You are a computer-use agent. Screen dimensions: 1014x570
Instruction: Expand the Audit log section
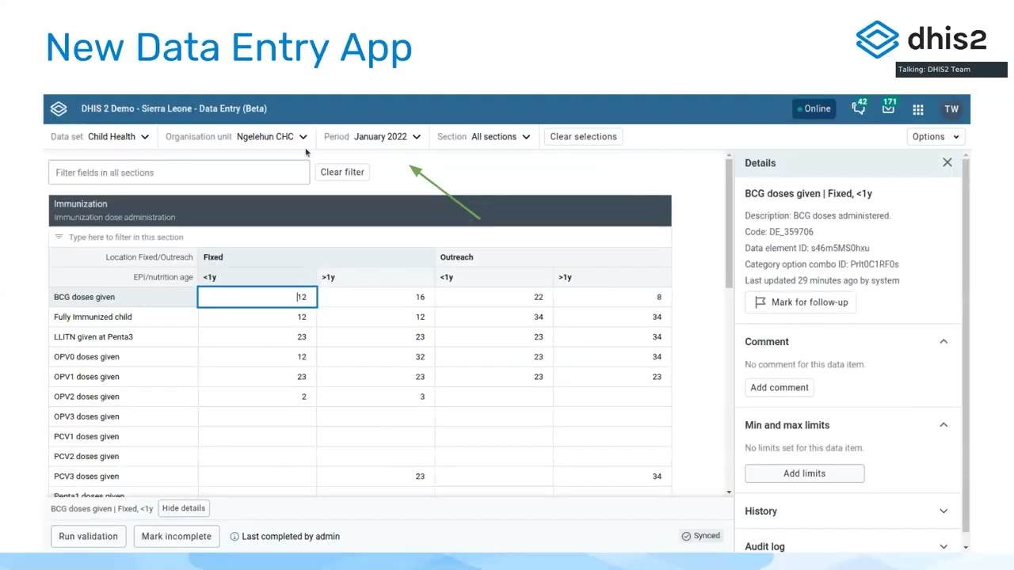(x=943, y=546)
